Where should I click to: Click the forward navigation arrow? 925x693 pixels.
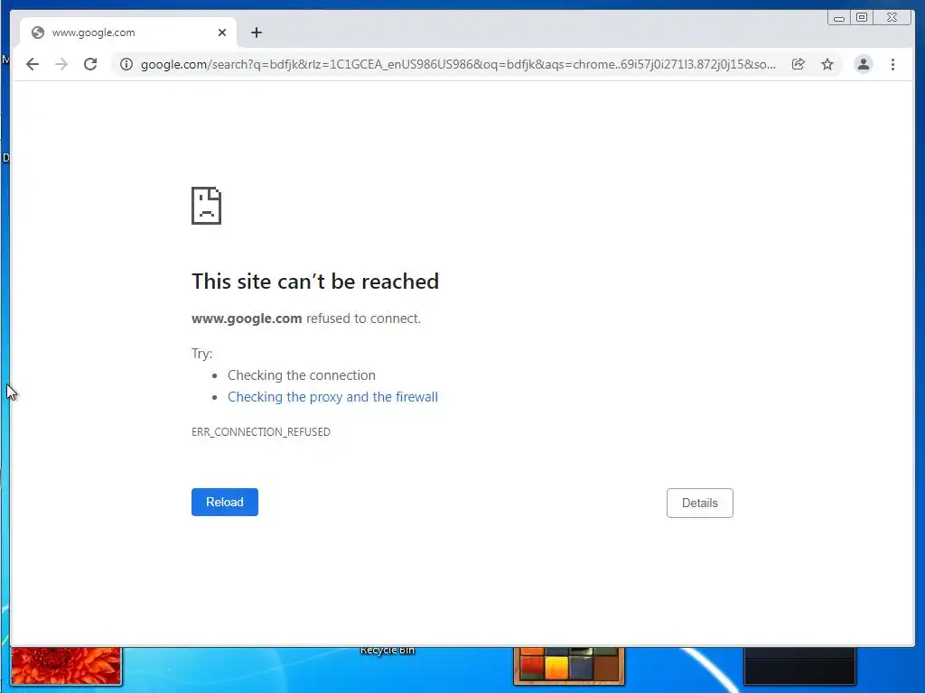61,64
